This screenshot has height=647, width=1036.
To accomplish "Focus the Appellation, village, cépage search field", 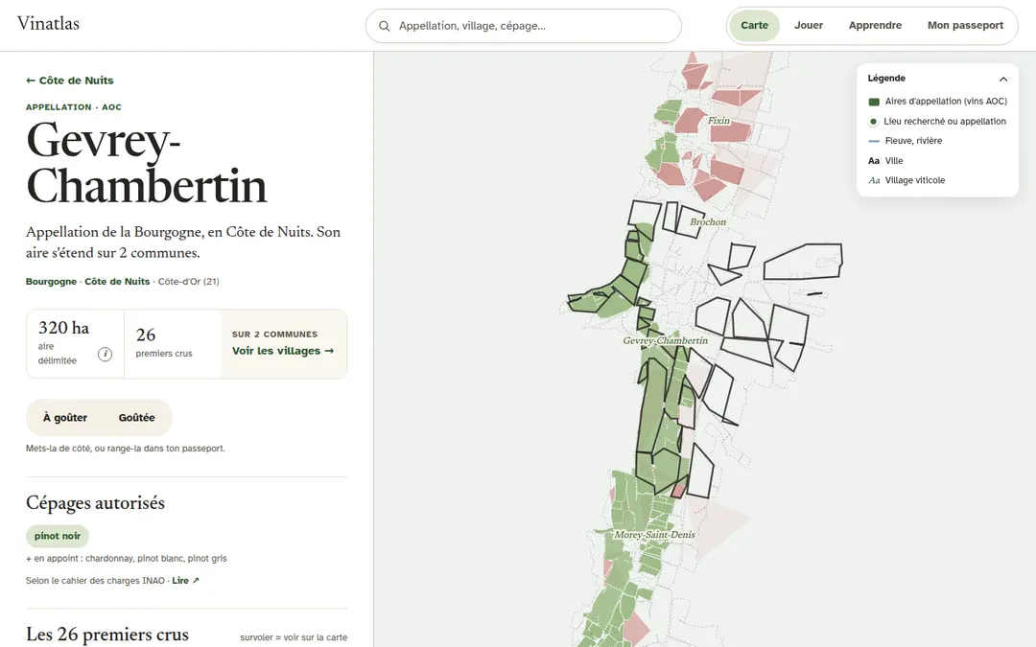I will click(x=524, y=27).
